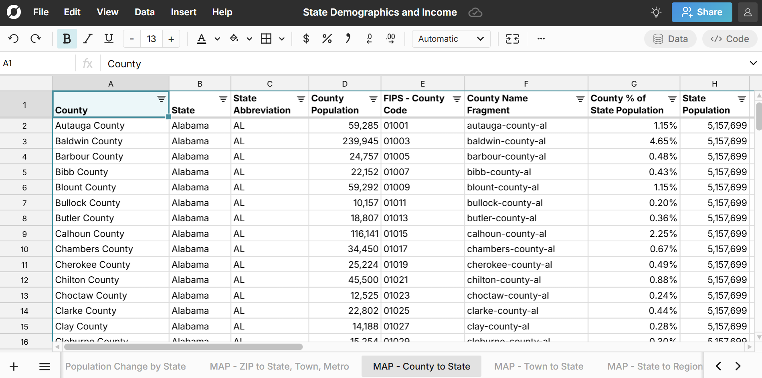This screenshot has width=762, height=378.
Task: Open the fill color picker
Action: pos(234,39)
